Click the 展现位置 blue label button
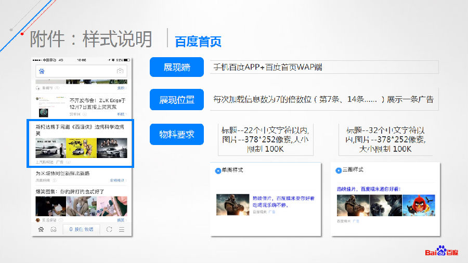Screen dimensions: 468x263 tap(176, 100)
